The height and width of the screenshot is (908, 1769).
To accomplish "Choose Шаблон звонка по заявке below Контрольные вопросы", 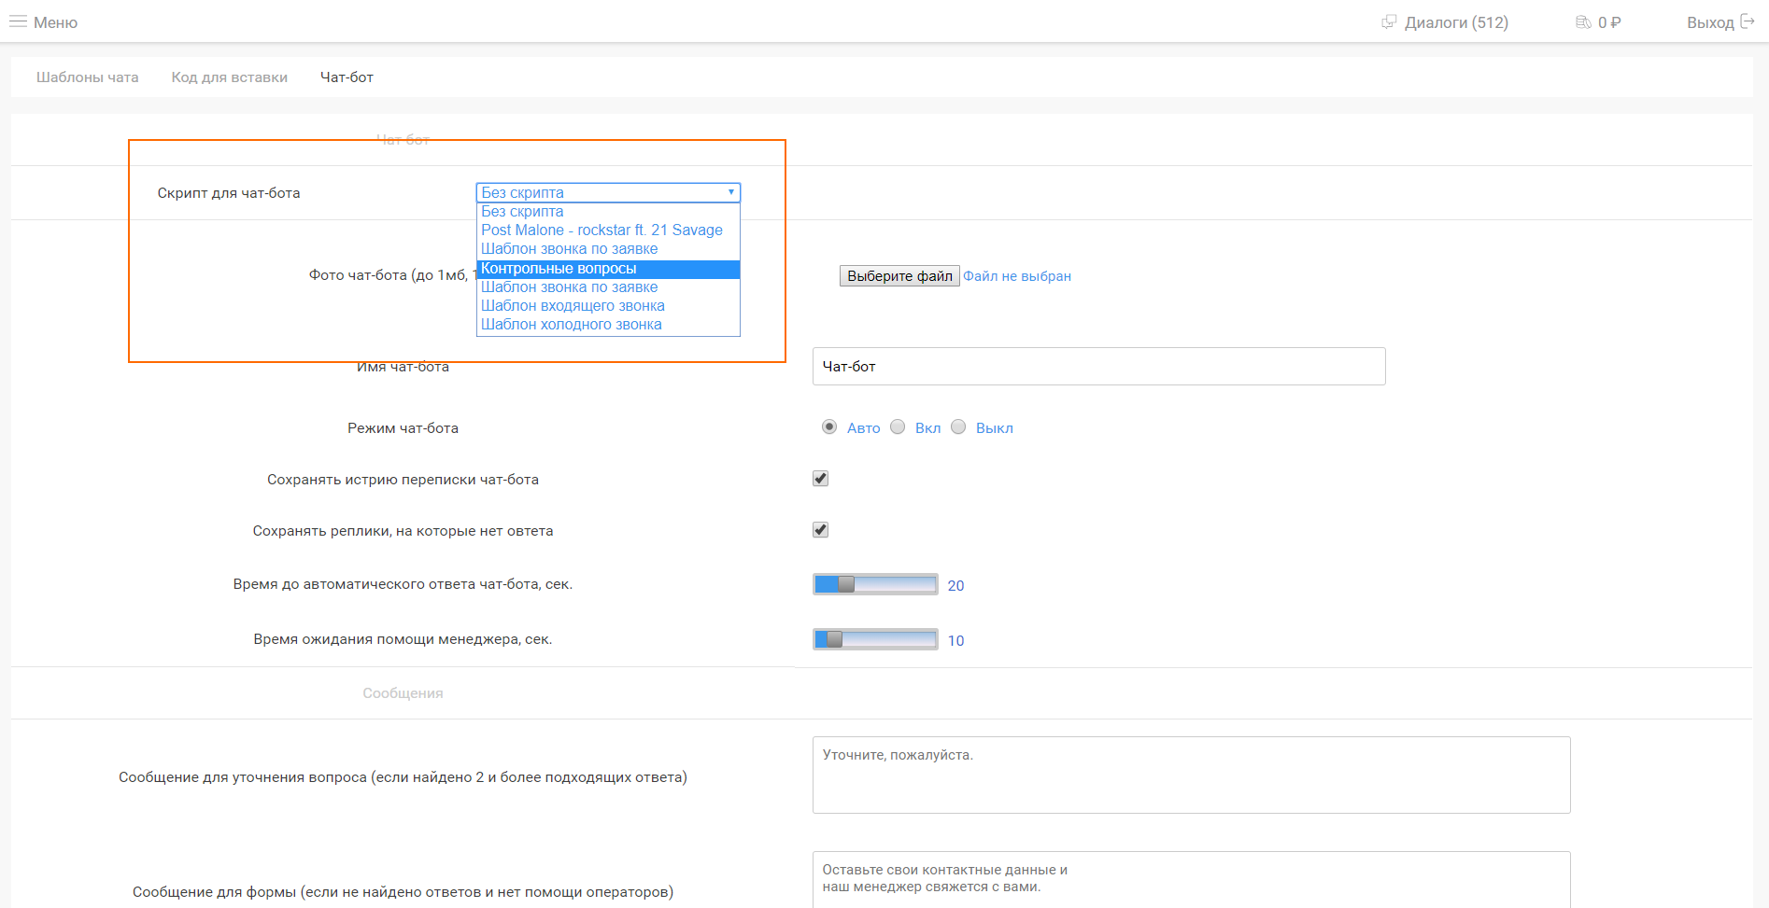I will point(608,287).
